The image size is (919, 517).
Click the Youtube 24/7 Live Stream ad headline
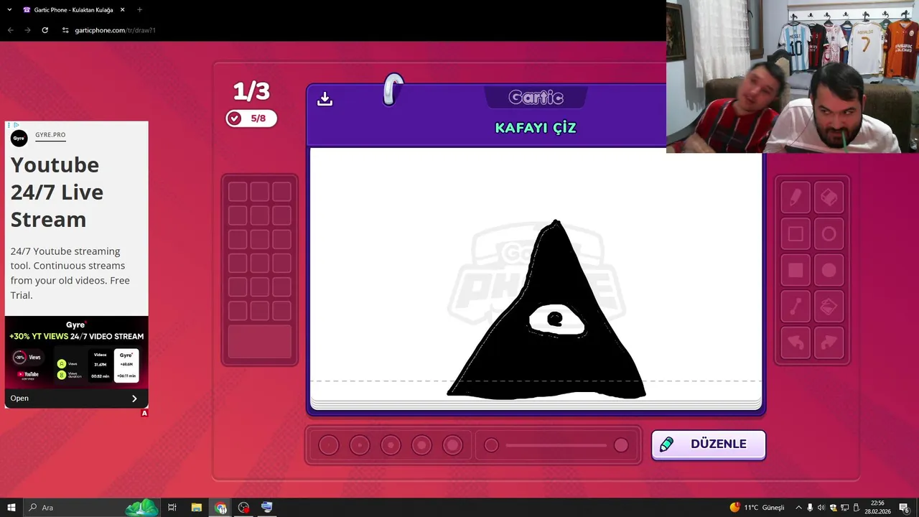[57, 192]
